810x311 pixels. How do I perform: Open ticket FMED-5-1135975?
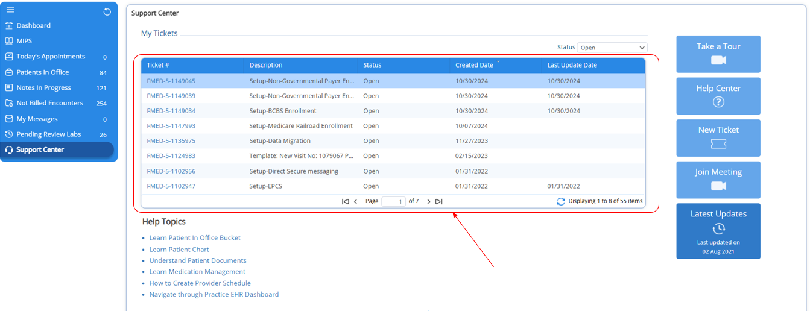coord(171,141)
